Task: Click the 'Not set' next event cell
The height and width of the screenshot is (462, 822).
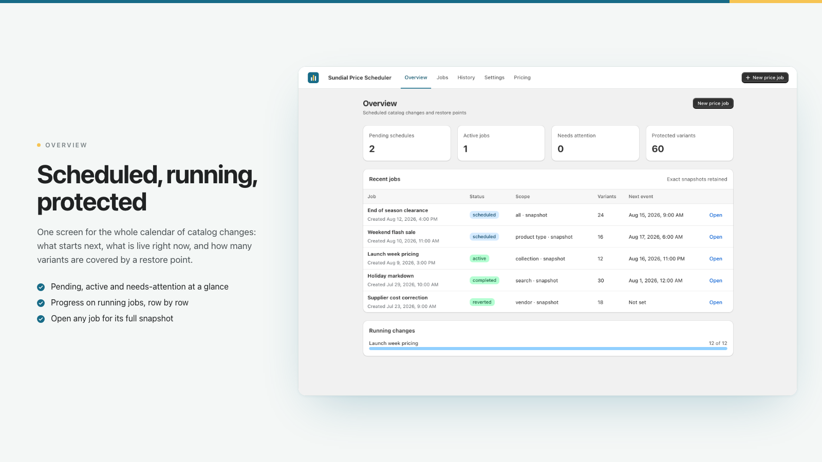Action: [x=637, y=302]
